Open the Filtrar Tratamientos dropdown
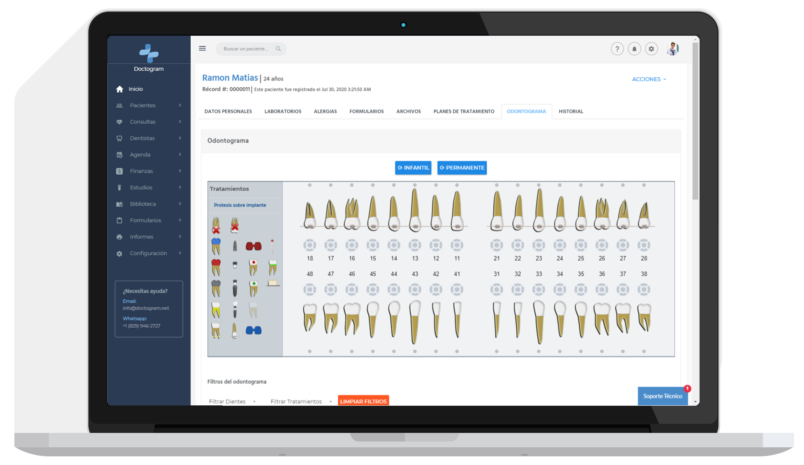Viewport: 804px width, 465px height. coord(300,401)
